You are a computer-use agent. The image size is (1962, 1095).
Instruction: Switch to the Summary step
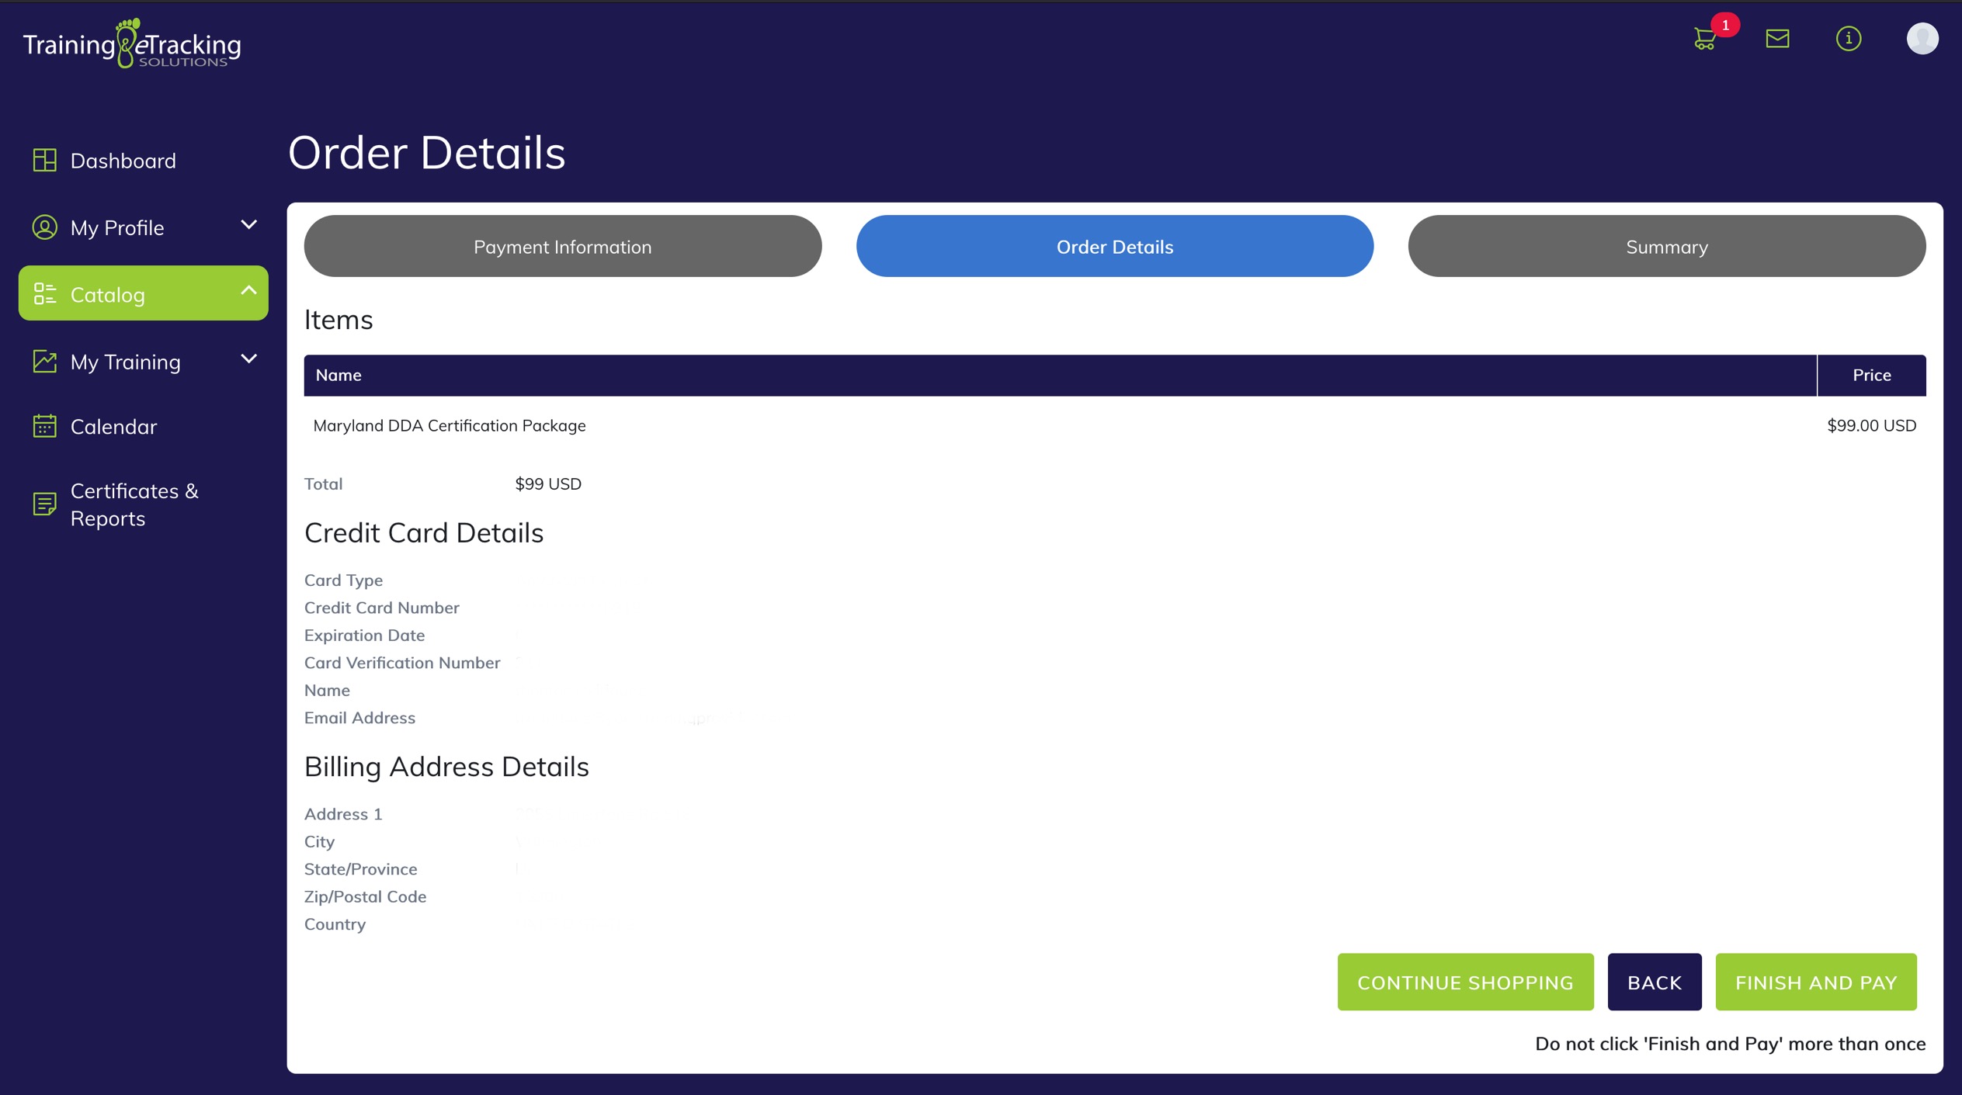point(1666,247)
